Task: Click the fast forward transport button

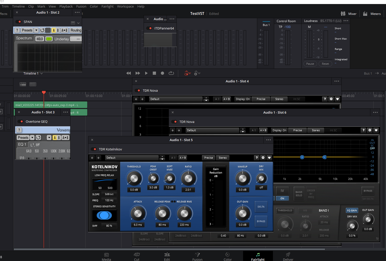Action: click(x=138, y=73)
